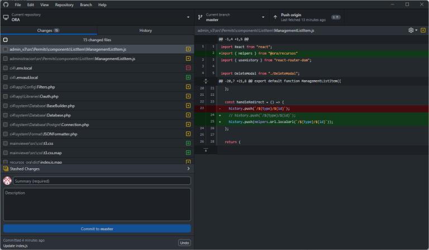
Task: Click the modified status icon for Oauth.php
Action: (188, 96)
